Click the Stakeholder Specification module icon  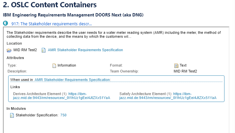click(x=12, y=115)
